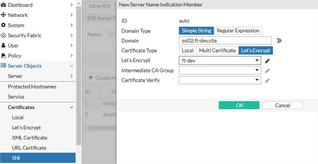The image size is (318, 164).
Task: Click the Dashboard gauge icon
Action: pos(3,5)
